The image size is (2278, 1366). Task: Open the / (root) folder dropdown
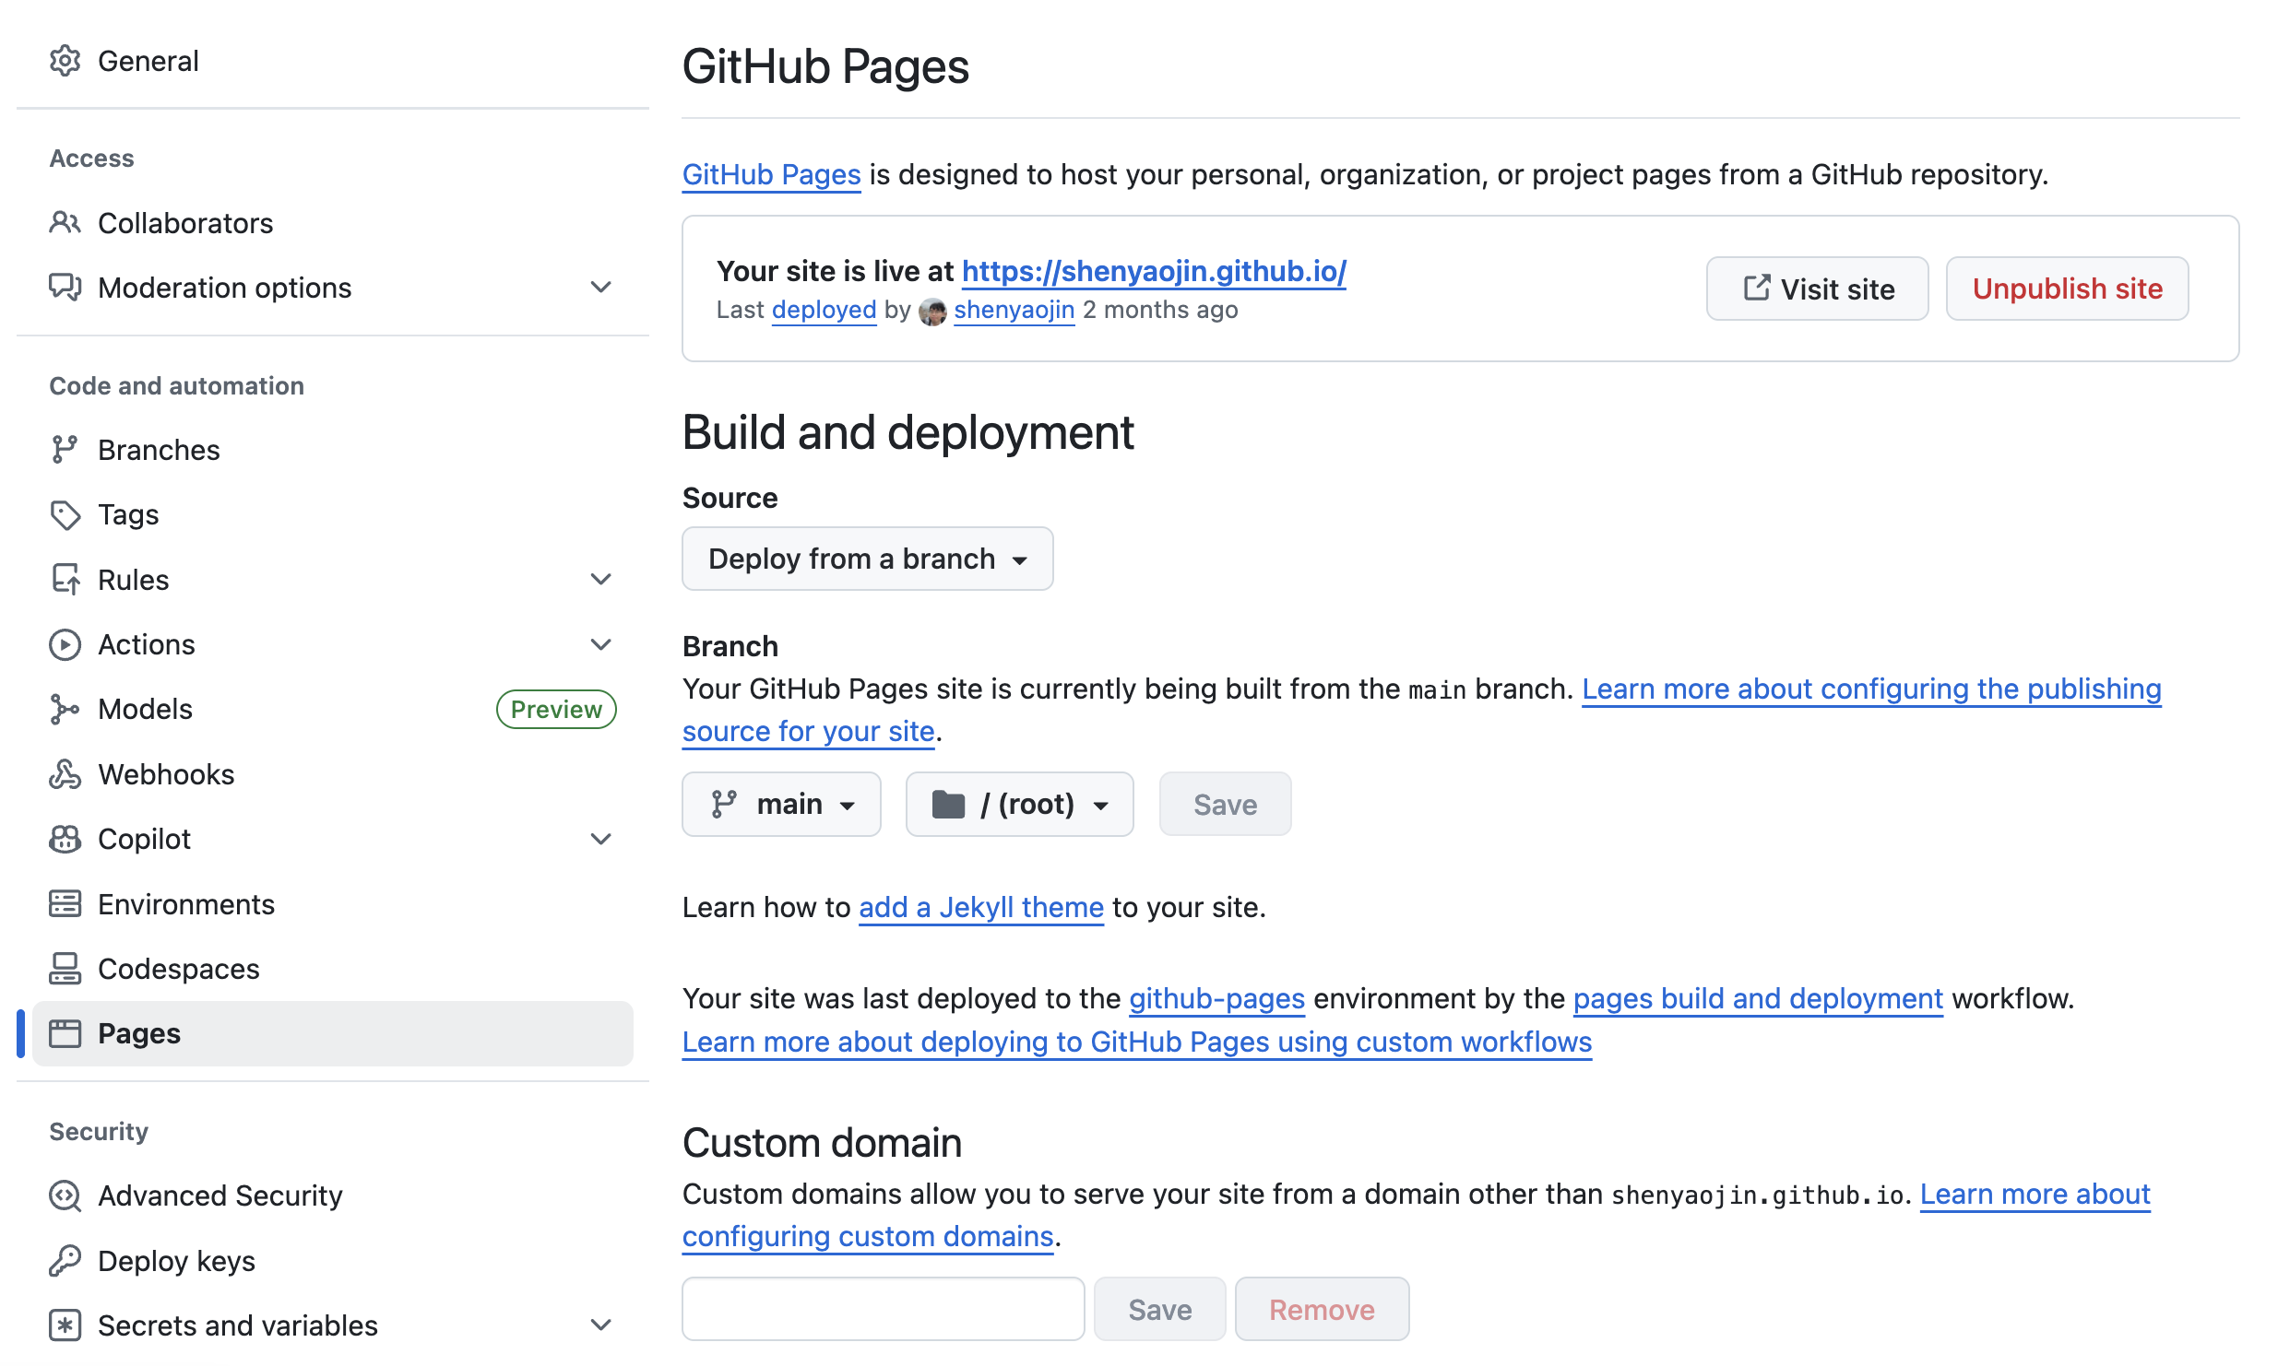point(1019,803)
